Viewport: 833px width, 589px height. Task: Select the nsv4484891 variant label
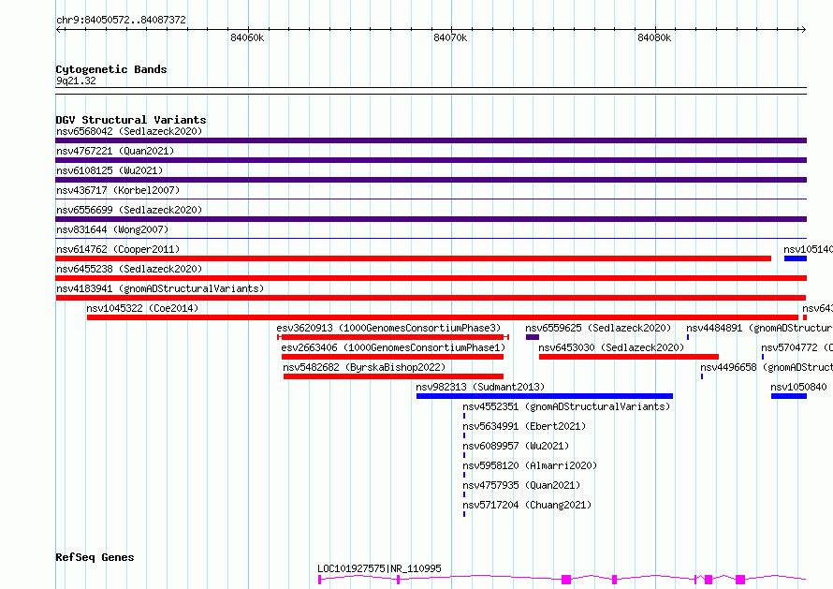tap(760, 328)
